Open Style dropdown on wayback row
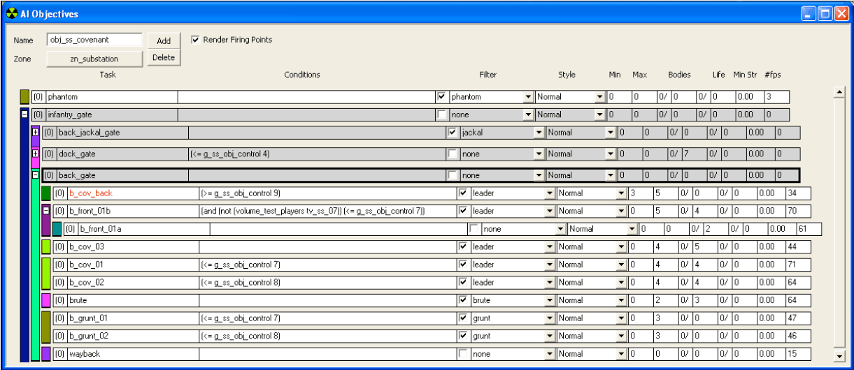 click(x=621, y=355)
